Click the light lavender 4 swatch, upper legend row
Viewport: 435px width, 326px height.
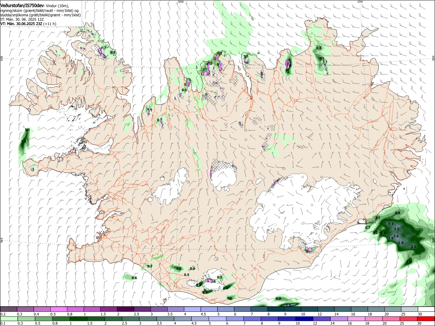pyautogui.click(x=192, y=309)
